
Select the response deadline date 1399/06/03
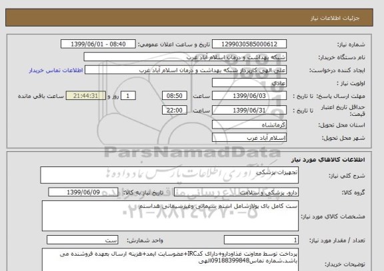click(x=249, y=96)
